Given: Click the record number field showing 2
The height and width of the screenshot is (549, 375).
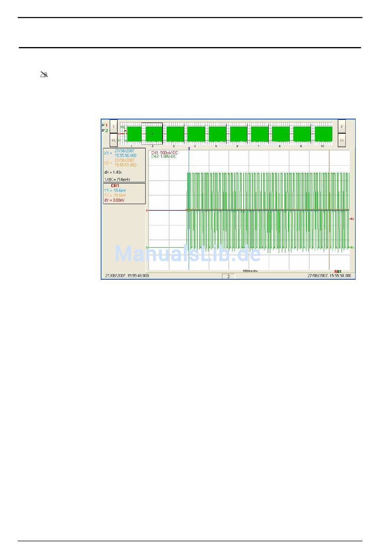Looking at the screenshot, I should [228, 276].
